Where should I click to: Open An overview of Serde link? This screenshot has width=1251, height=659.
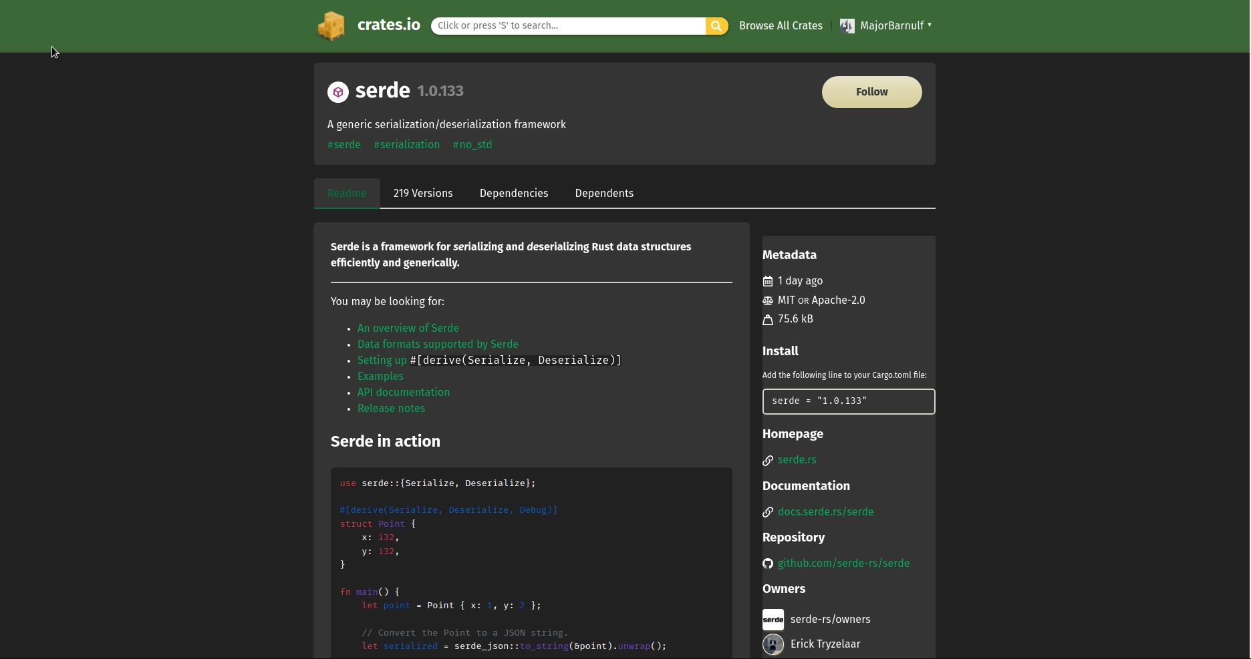pyautogui.click(x=408, y=328)
